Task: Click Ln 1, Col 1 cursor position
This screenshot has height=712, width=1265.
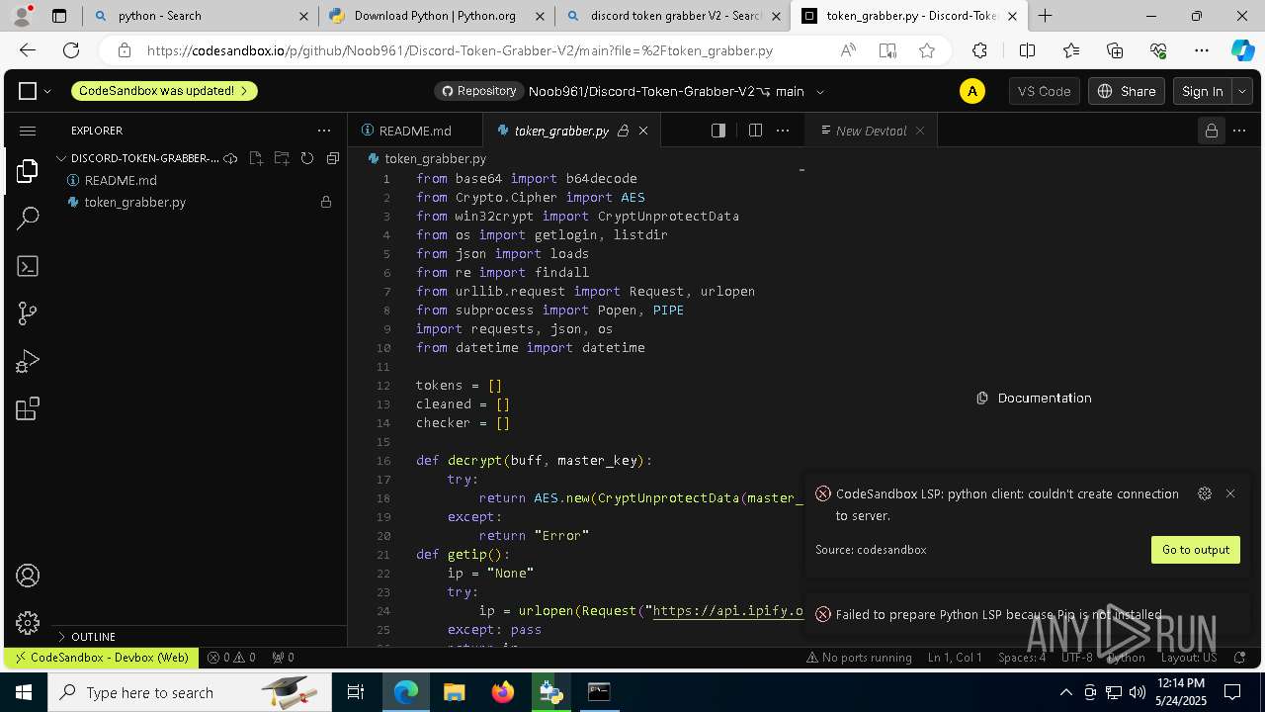Action: point(955,657)
